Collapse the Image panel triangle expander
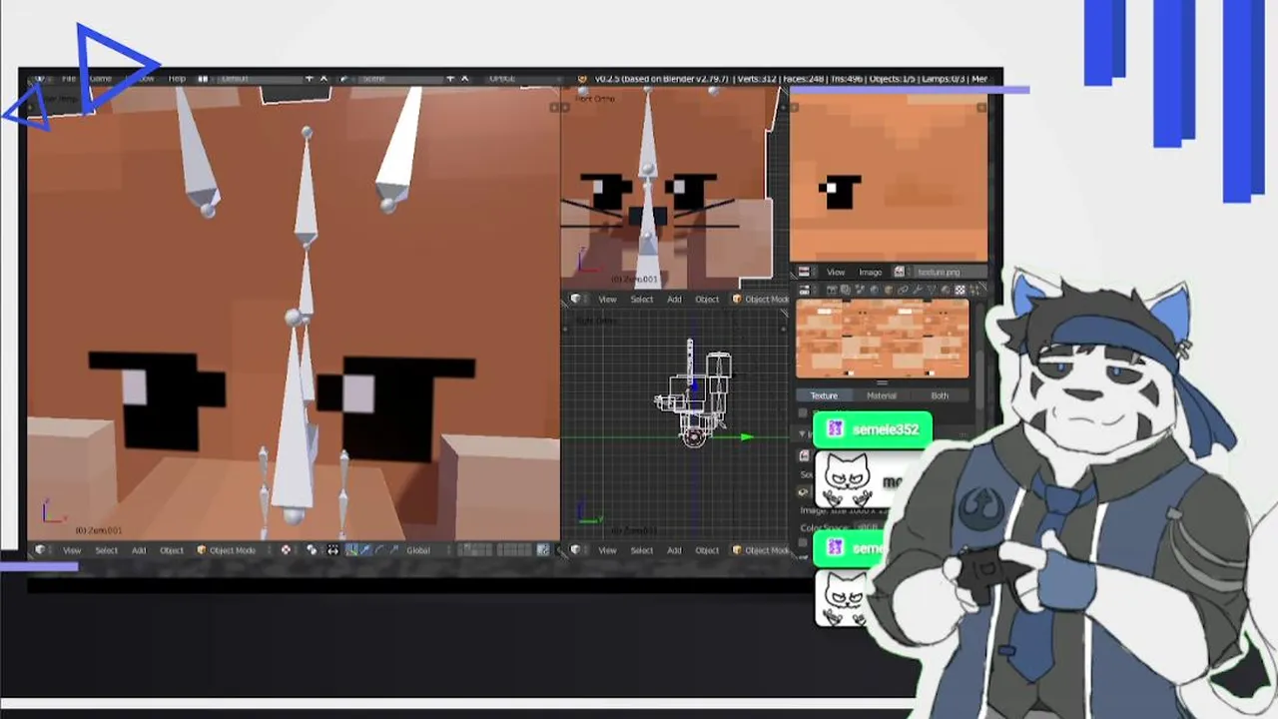 (802, 433)
